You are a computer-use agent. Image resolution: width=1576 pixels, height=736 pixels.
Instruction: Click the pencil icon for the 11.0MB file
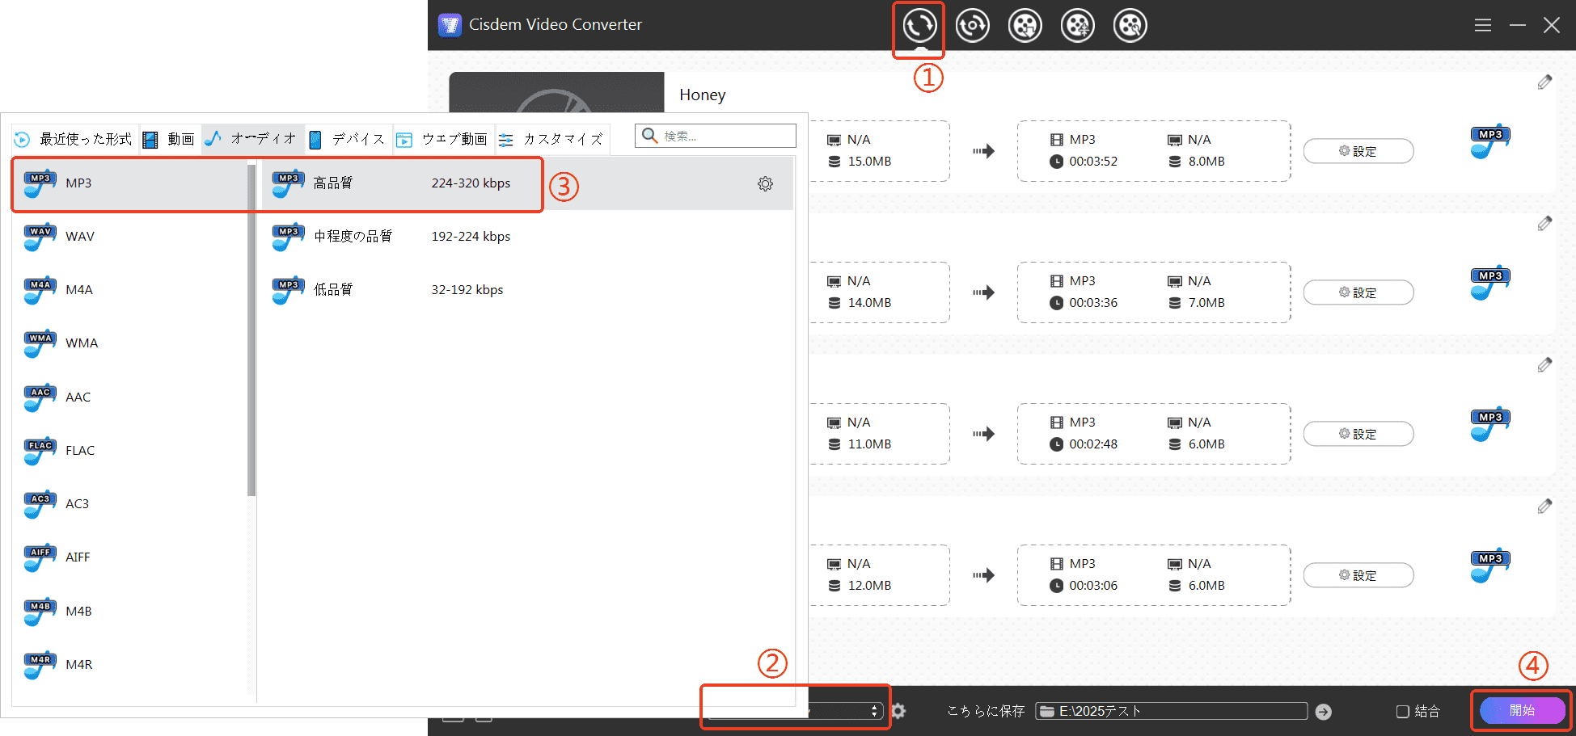(1544, 365)
